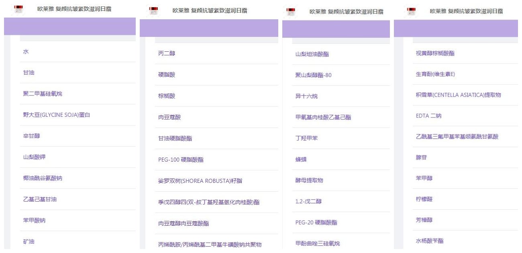View the 酵母提取物 ingredient details
Screen dimensions: 522x253
click(x=309, y=180)
